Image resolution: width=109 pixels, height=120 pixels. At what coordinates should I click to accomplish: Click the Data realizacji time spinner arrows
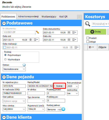point(71,47)
